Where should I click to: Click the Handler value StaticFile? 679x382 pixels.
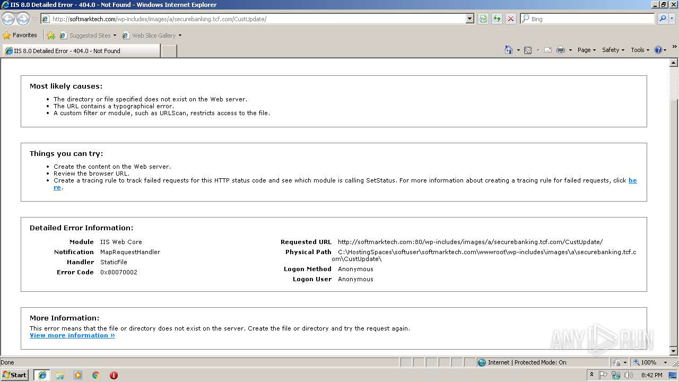pos(114,262)
